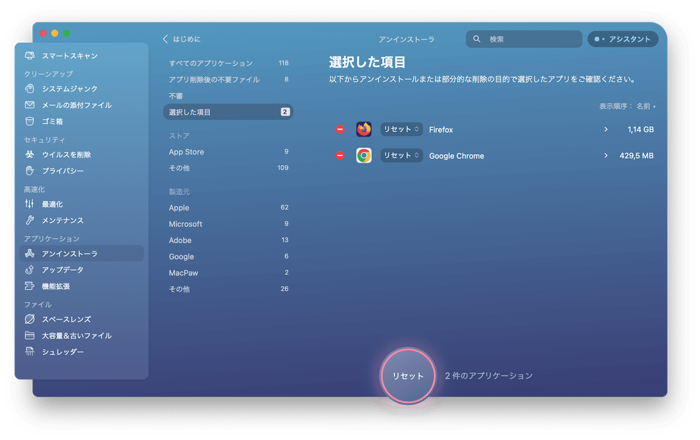Change sort order via 表示順序 dropdown

coord(645,107)
